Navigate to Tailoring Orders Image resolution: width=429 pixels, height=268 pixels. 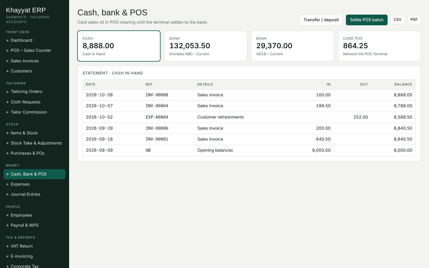click(35, 91)
